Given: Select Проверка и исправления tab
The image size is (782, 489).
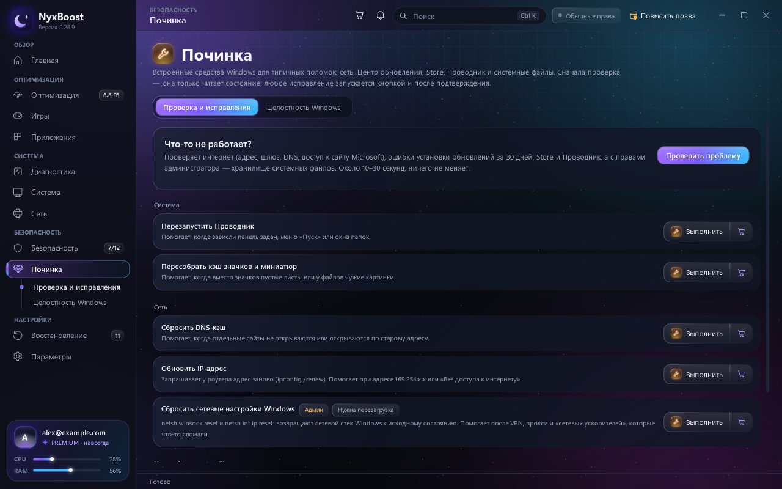Looking at the screenshot, I should click(206, 108).
